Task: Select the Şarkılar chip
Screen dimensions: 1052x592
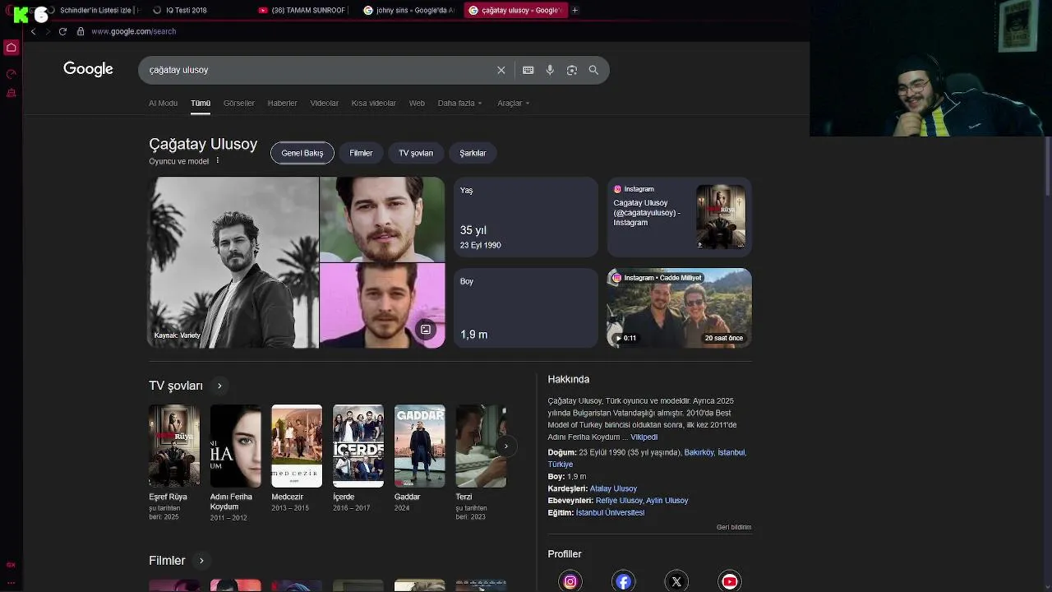Action: click(x=473, y=153)
